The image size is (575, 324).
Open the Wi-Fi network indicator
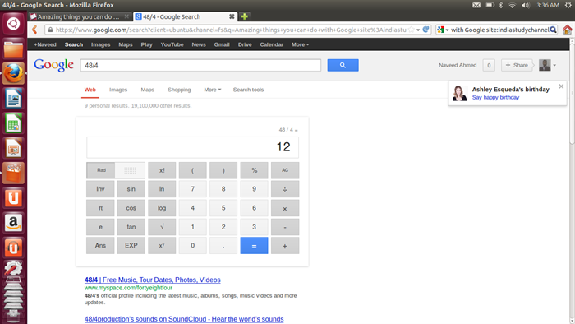click(x=513, y=5)
